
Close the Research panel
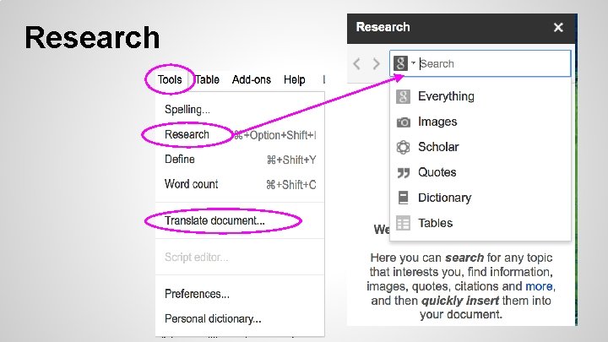tap(558, 27)
